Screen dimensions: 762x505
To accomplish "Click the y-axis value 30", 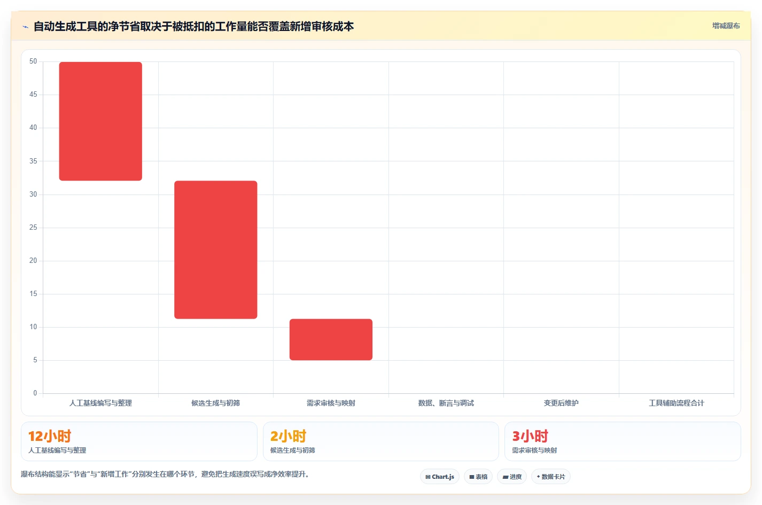I will point(33,195).
